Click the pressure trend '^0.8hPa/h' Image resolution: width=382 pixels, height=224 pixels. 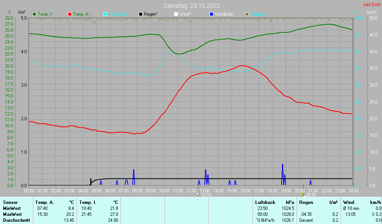point(265,220)
